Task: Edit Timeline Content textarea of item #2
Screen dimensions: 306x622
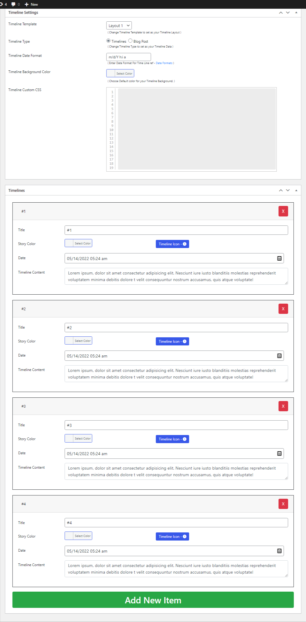Action: coord(176,374)
